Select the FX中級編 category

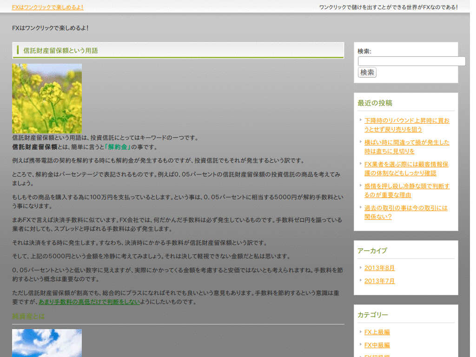coord(377,345)
